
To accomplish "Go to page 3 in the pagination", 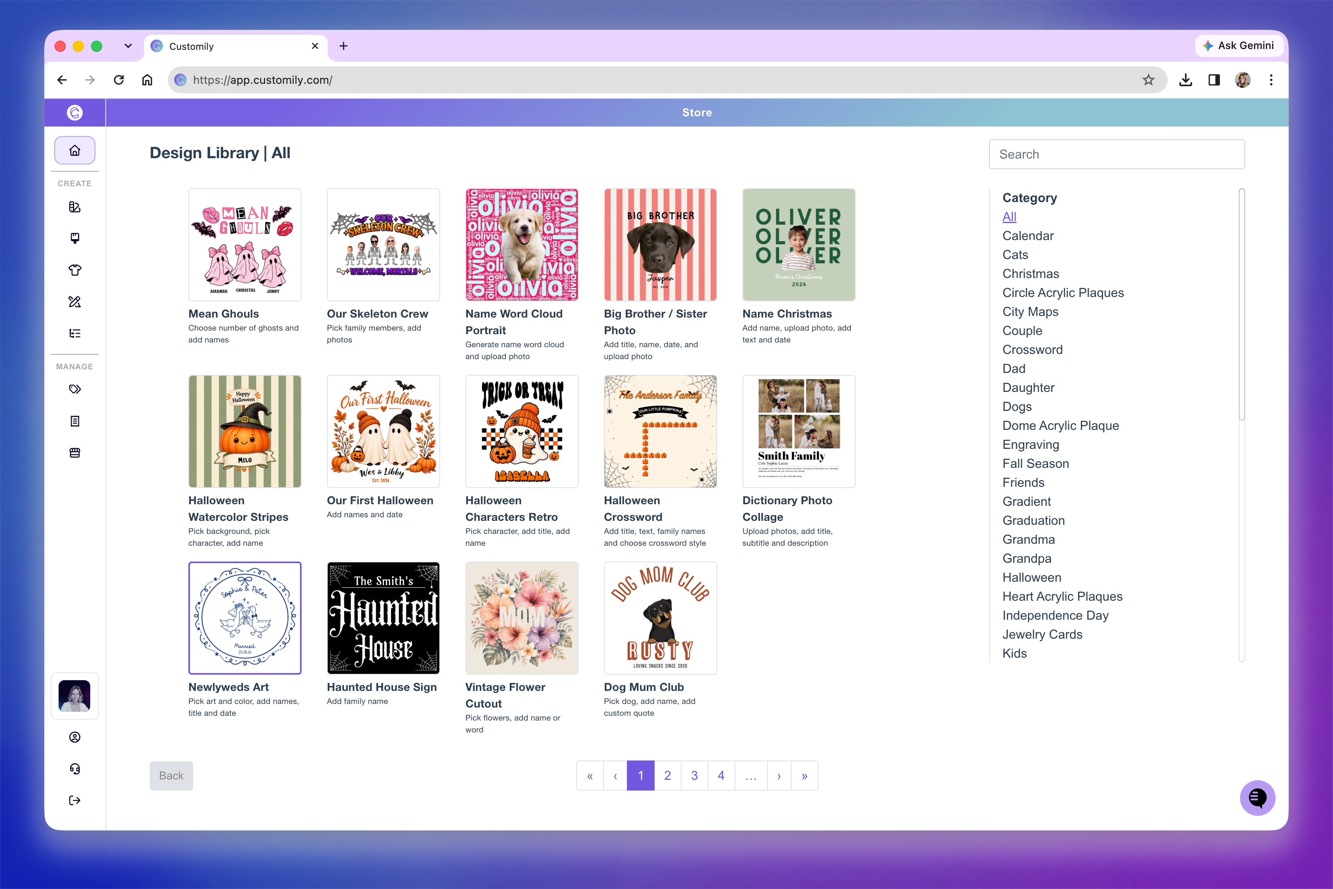I will pyautogui.click(x=694, y=776).
